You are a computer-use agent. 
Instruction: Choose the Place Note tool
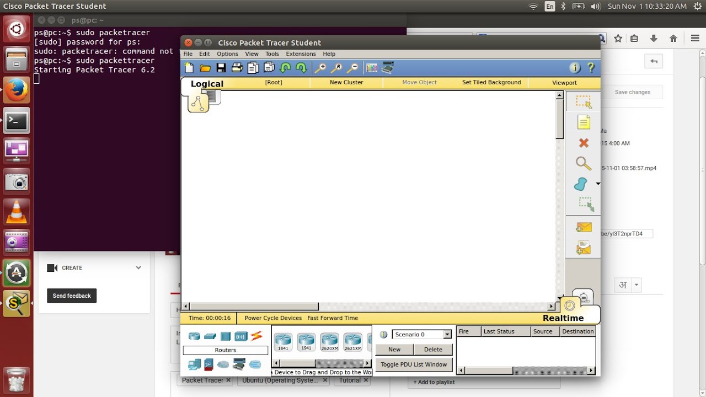point(584,122)
